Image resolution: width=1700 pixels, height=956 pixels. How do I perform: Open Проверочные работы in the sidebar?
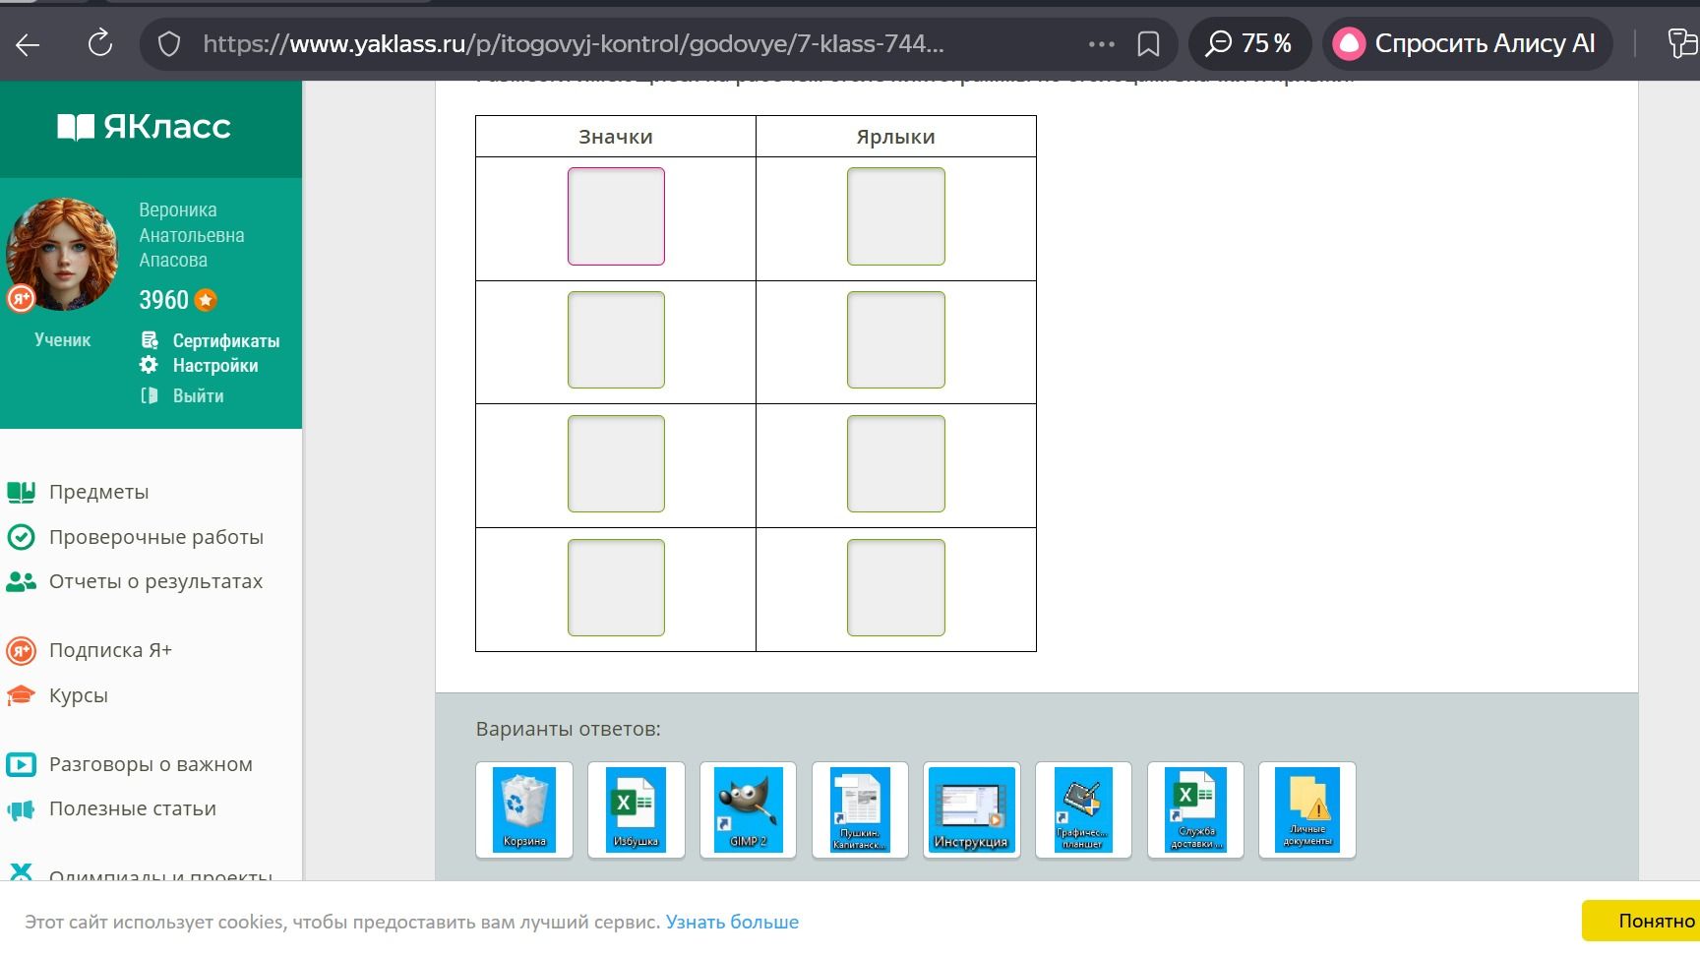point(155,537)
